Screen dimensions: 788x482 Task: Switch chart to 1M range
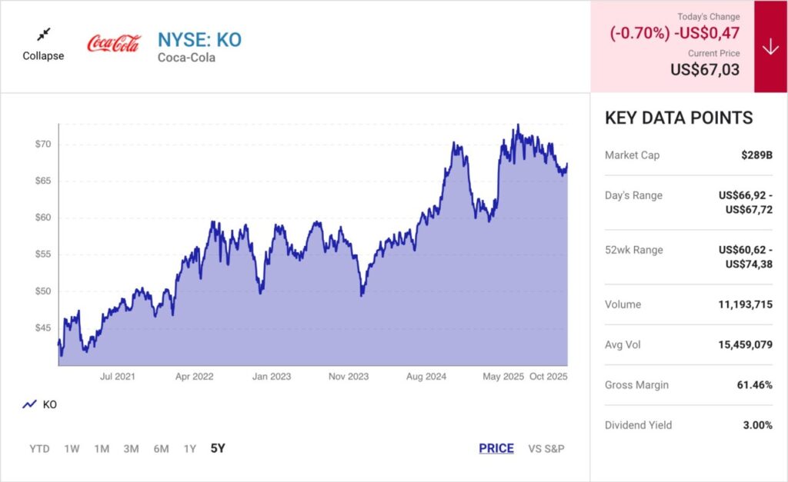pos(102,448)
